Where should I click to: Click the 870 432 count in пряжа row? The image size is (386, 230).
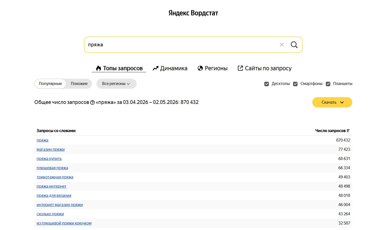(343, 140)
